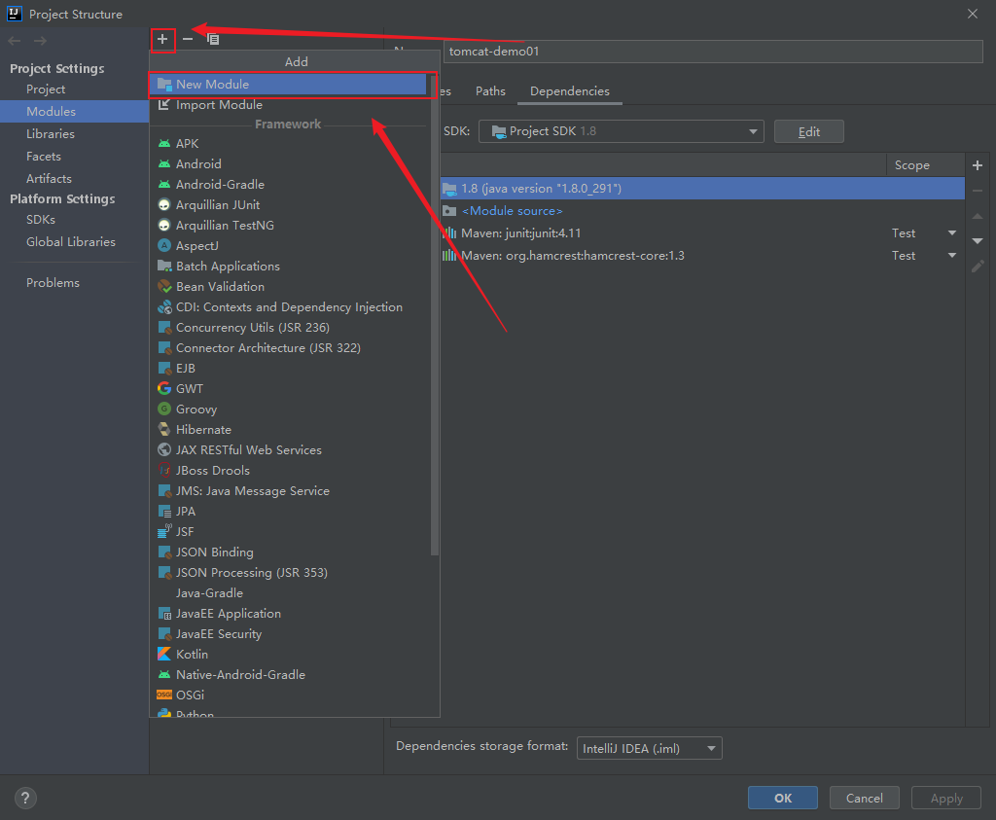996x820 pixels.
Task: Switch to the Dependencies tab
Action: coord(570,90)
